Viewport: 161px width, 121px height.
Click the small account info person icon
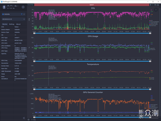pos(14,8)
